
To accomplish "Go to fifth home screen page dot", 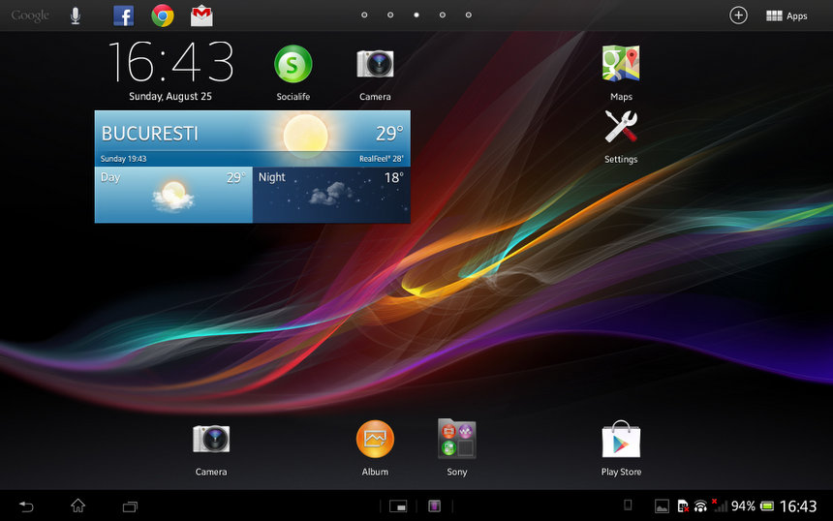I will coord(469,15).
